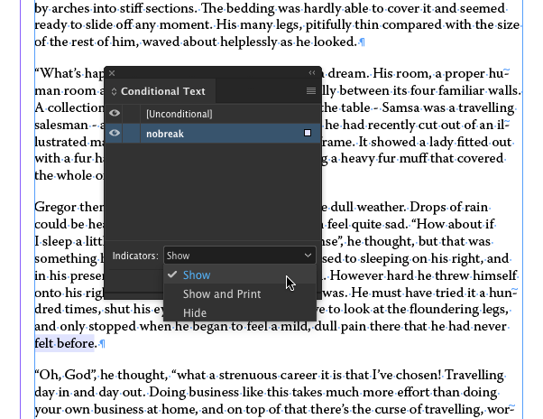This screenshot has height=419, width=543.
Task: Choose Hide from Indicators list
Action: coord(195,313)
